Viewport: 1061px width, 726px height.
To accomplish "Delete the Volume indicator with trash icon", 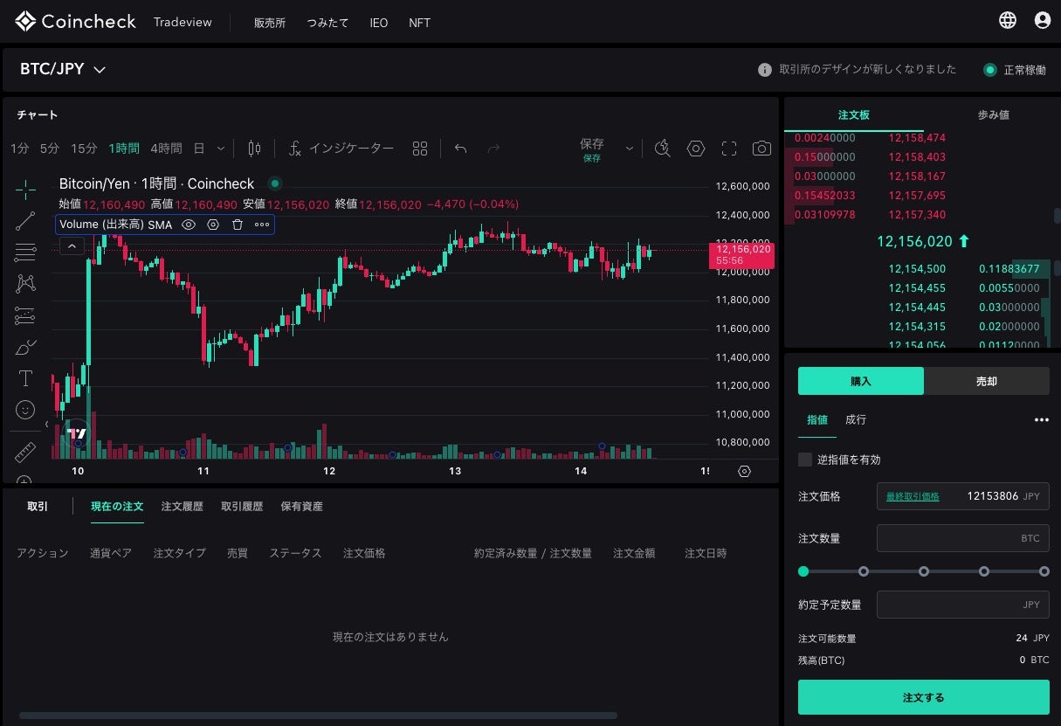I will (x=238, y=225).
